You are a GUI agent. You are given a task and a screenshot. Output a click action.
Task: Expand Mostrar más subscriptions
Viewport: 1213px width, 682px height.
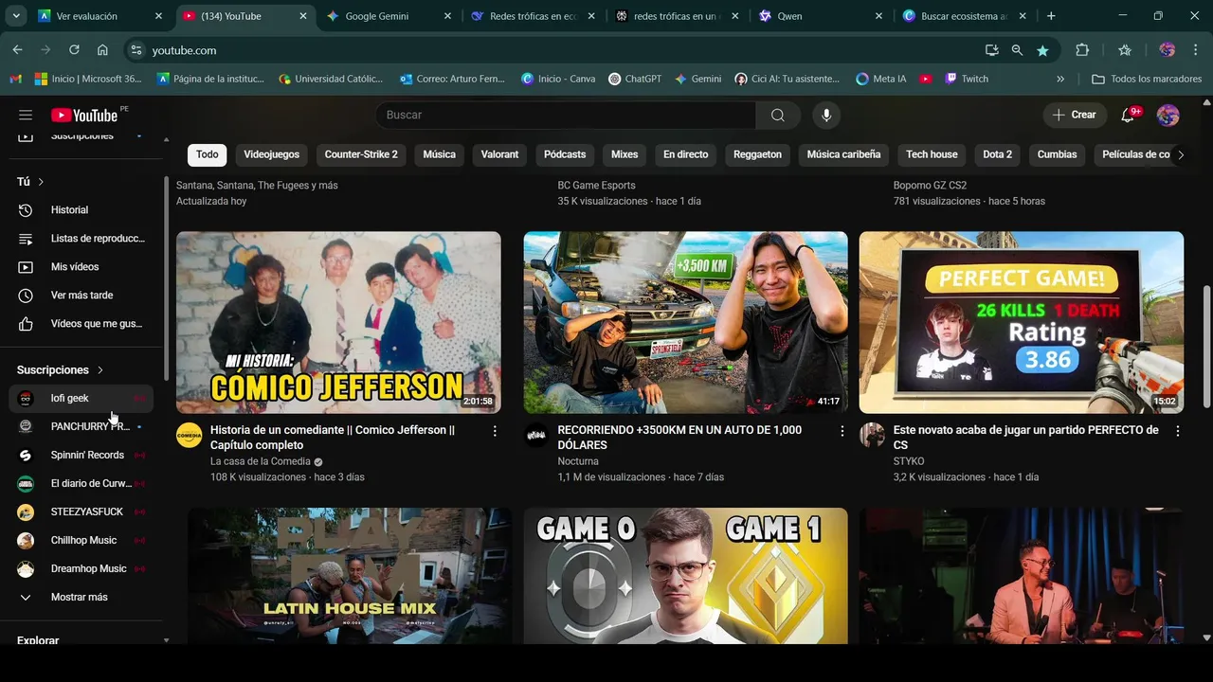click(81, 598)
